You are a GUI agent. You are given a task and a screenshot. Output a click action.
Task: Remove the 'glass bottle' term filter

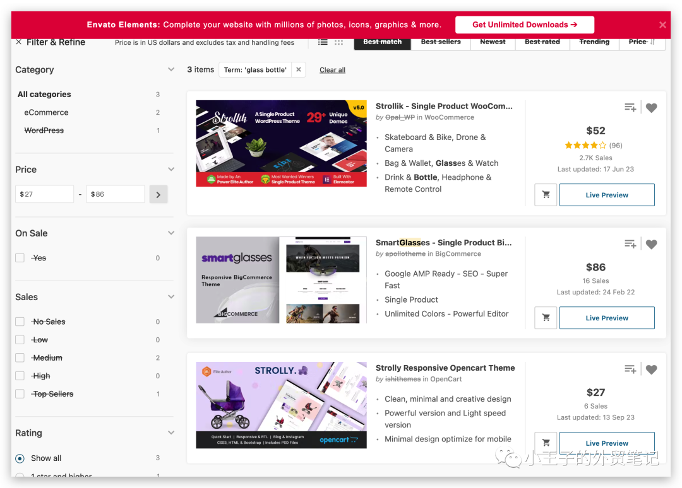pos(298,69)
